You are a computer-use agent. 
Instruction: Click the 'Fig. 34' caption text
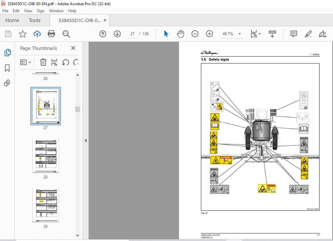(x=204, y=213)
